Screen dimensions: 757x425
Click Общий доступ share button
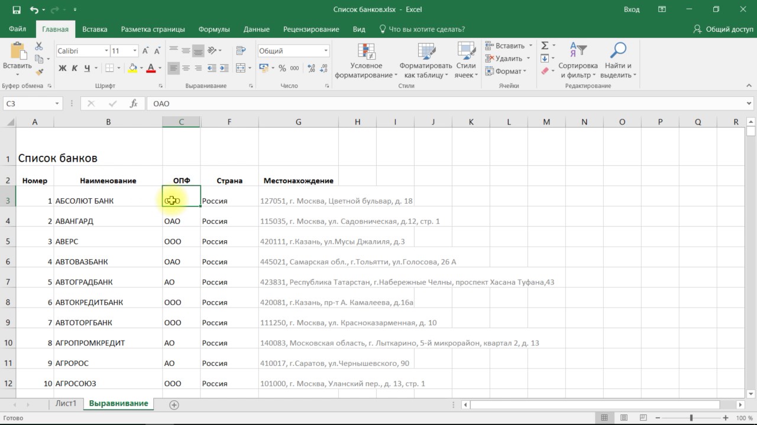(723, 29)
